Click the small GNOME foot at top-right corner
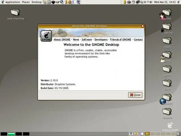Viewport: 181px width, 136px height. [x=178, y=2]
